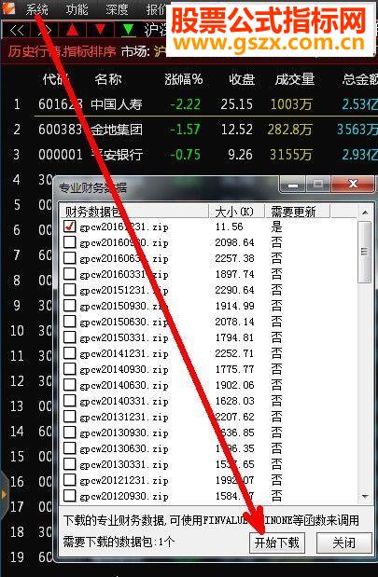Check the gpcw20141231.zip checkbox
The height and width of the screenshot is (577, 378).
click(x=70, y=353)
